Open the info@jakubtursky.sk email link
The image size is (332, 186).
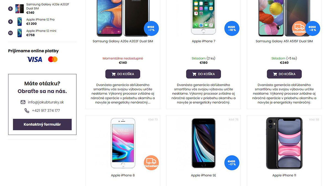pyautogui.click(x=46, y=102)
